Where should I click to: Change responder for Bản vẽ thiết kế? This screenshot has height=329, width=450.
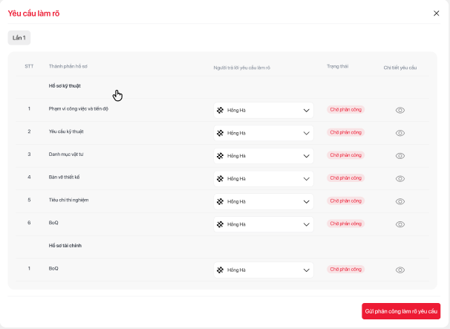263,179
